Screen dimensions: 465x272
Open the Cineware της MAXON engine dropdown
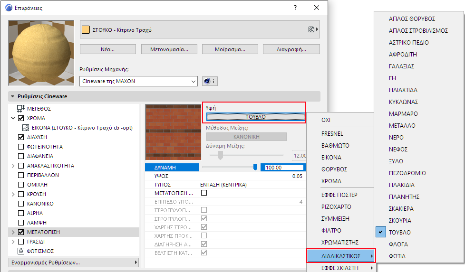tap(138, 81)
